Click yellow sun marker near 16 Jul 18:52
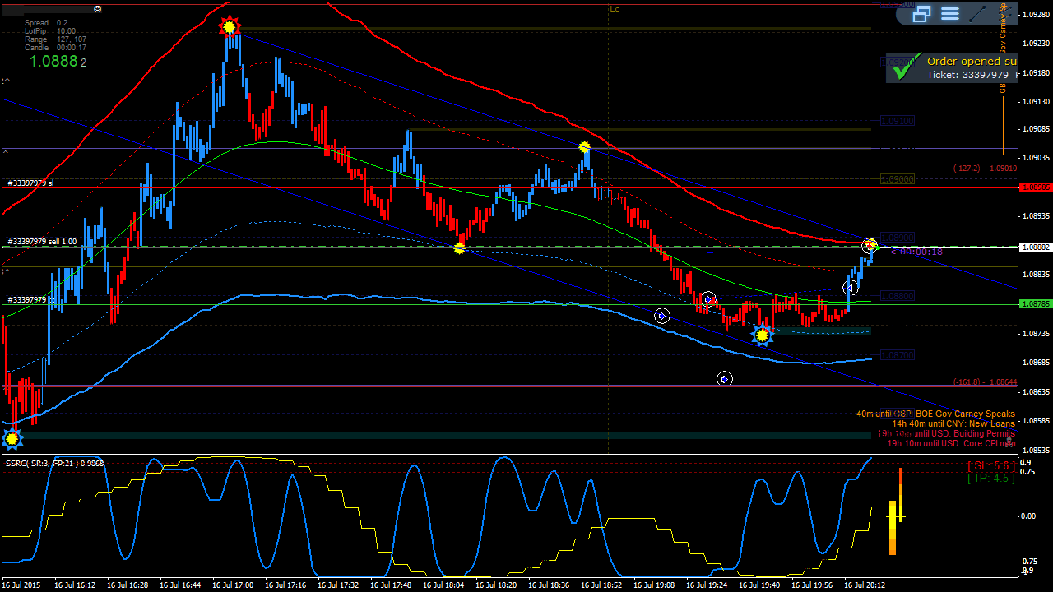 pos(584,147)
